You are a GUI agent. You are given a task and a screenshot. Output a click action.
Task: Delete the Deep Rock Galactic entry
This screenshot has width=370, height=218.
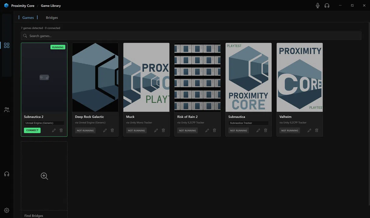tap(112, 130)
